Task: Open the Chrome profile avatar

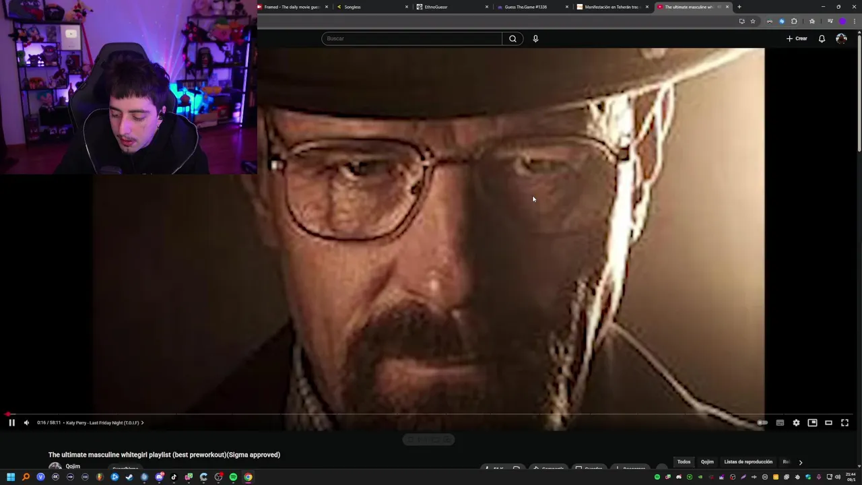Action: [x=842, y=21]
